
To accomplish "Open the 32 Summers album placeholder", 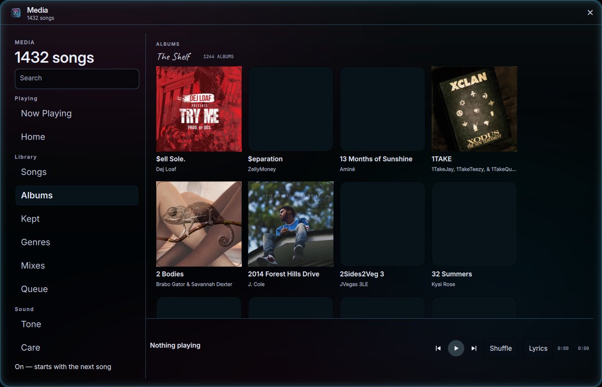I will coord(474,224).
